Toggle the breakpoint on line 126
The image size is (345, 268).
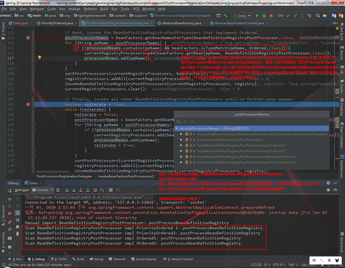coord(28,104)
